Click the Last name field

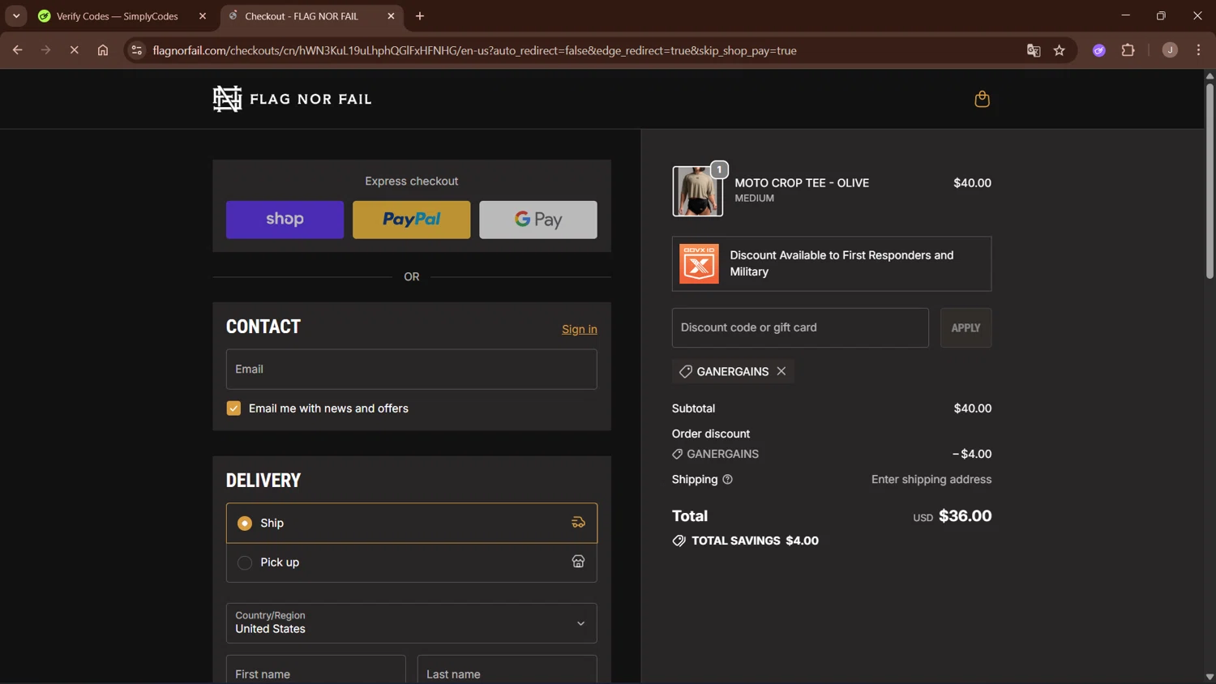point(507,670)
